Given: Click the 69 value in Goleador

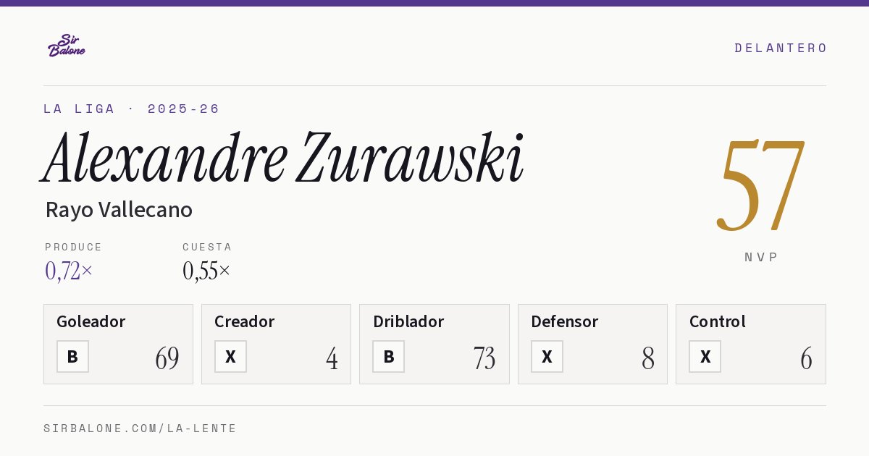Looking at the screenshot, I should point(167,358).
